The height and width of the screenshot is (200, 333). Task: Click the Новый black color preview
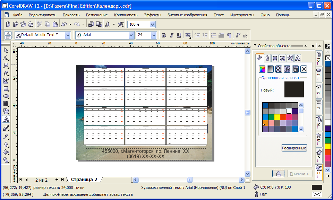(294, 89)
